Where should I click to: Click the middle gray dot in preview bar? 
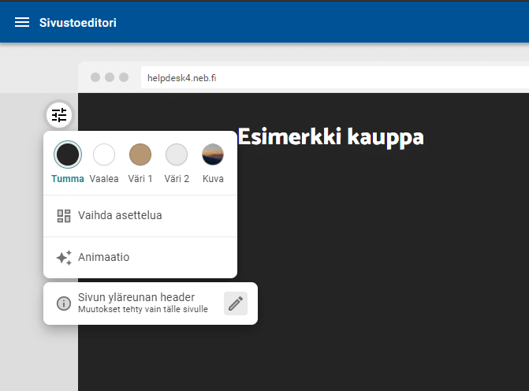tap(109, 77)
